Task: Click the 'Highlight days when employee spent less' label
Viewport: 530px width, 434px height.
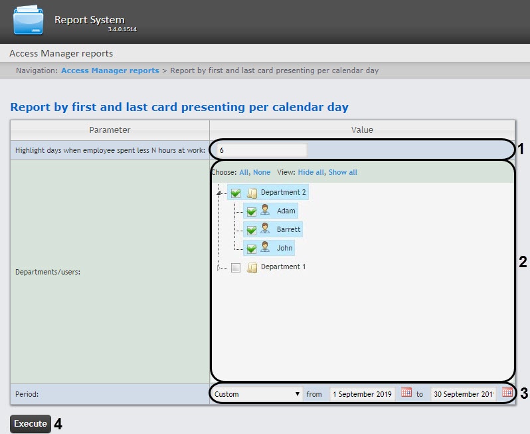Action: coord(110,150)
